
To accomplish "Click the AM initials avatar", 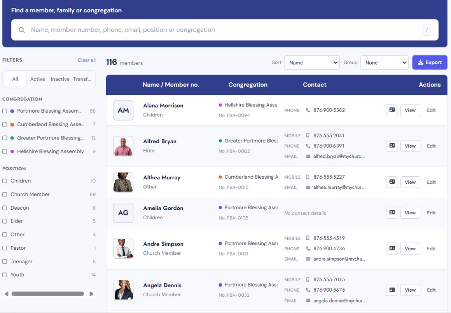I will pyautogui.click(x=123, y=110).
